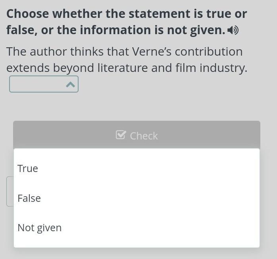Select False in the dropdown list
This screenshot has width=277, height=259.
(x=137, y=198)
